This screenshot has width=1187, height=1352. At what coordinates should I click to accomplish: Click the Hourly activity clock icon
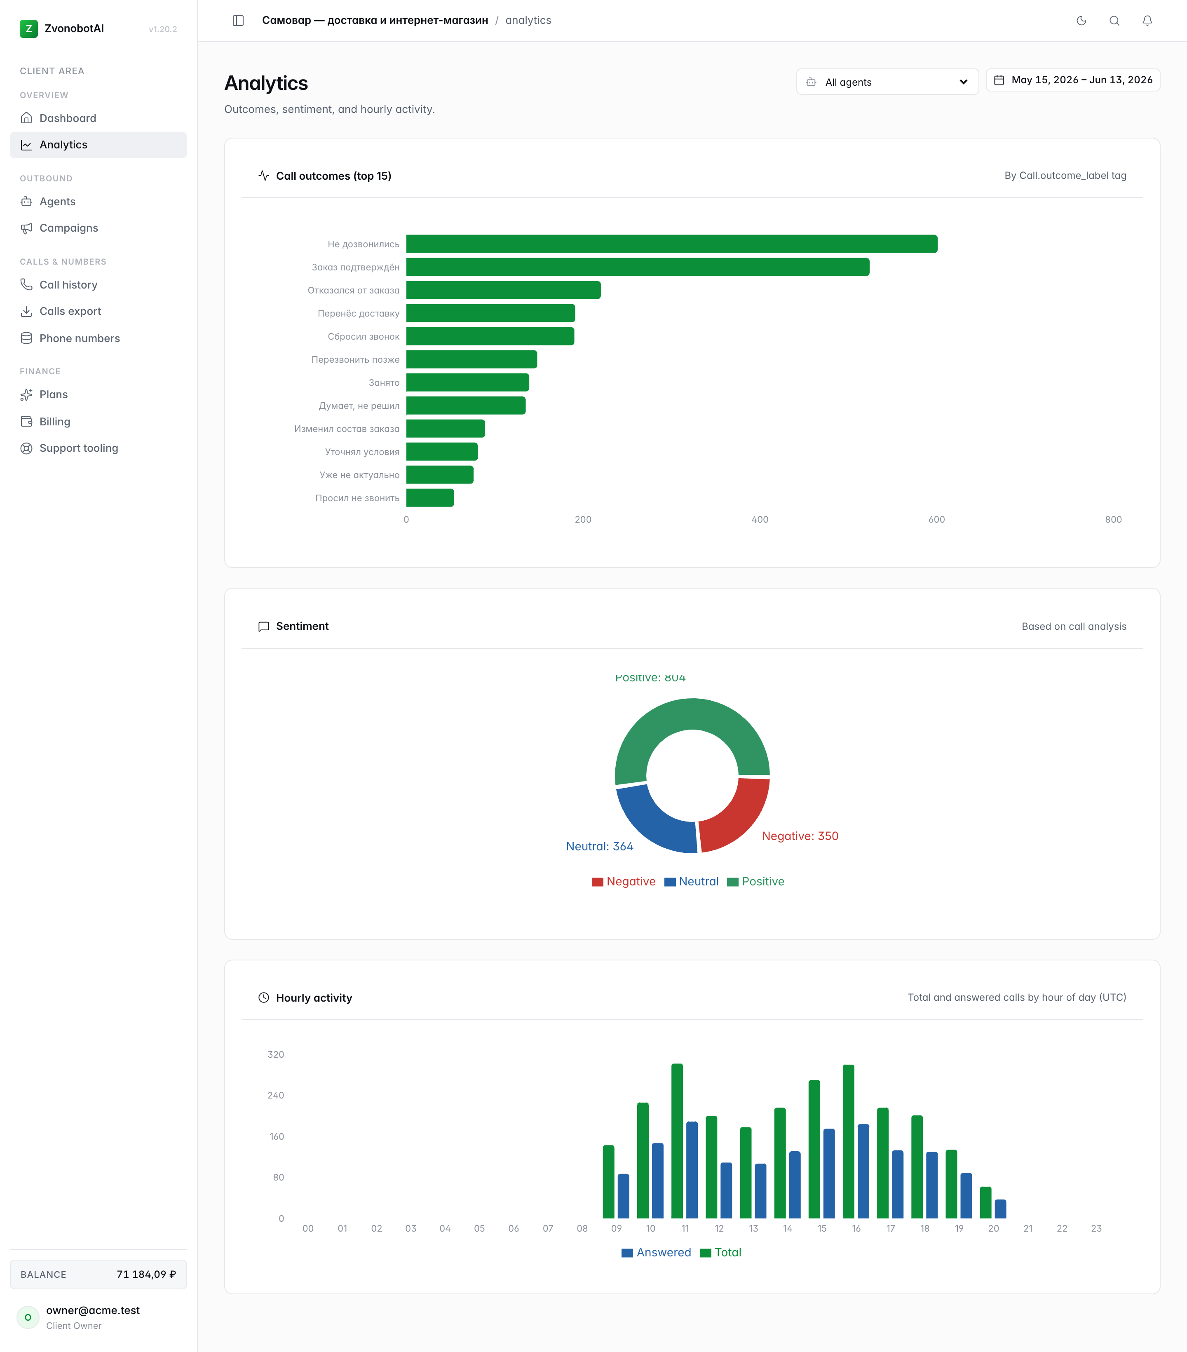click(x=264, y=998)
